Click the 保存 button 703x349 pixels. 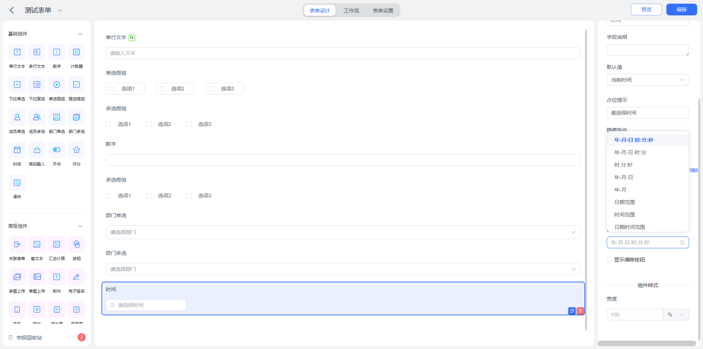pyautogui.click(x=681, y=10)
